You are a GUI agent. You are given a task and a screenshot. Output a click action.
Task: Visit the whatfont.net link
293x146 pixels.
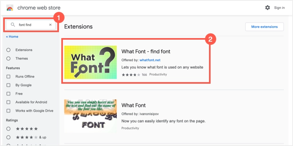(x=150, y=60)
